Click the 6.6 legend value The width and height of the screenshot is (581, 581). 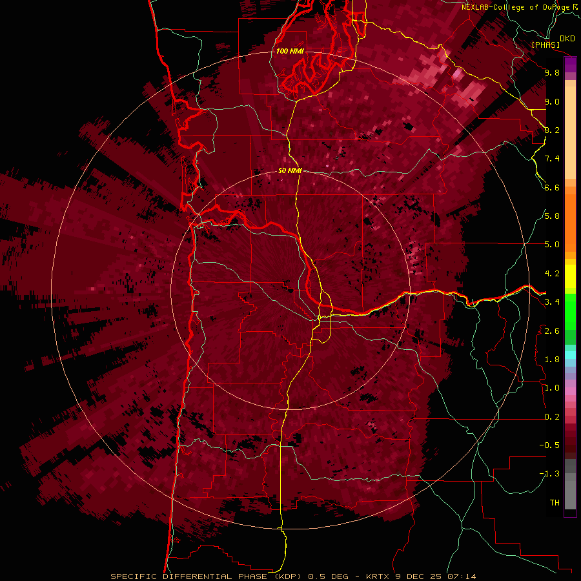pos(552,187)
